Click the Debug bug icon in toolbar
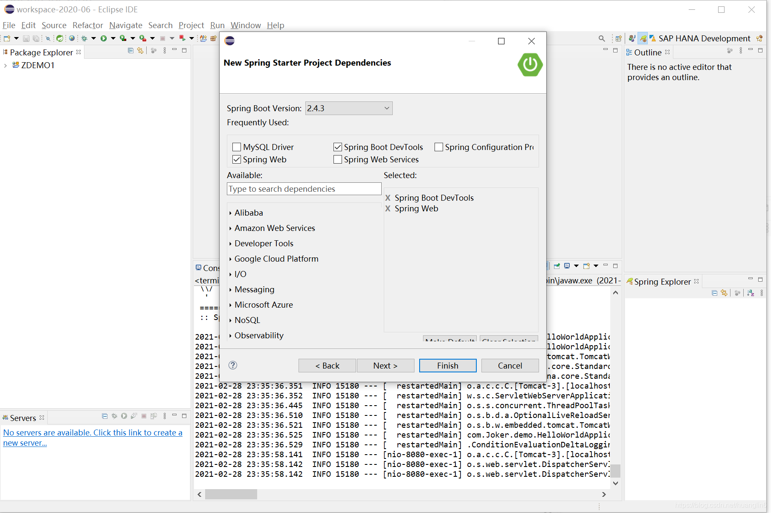Image resolution: width=771 pixels, height=513 pixels. pos(84,38)
